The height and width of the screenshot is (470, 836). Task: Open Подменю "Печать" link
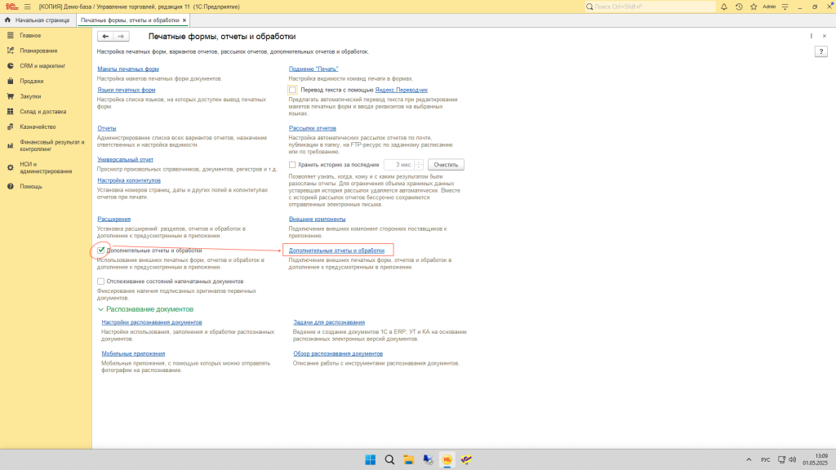pos(313,69)
